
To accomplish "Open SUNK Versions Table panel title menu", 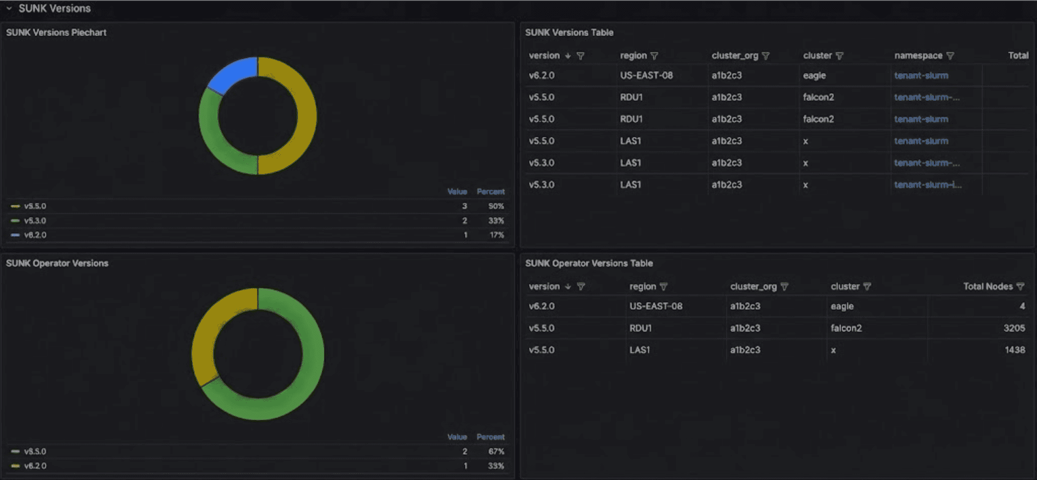I will click(569, 33).
